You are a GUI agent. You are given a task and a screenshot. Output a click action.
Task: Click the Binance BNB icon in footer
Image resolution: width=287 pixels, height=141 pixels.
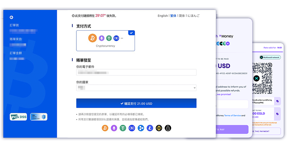pyautogui.click(x=159, y=128)
